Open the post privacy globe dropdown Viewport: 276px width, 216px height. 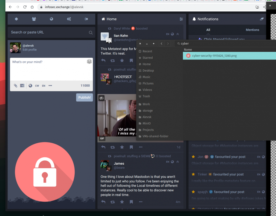(x=30, y=86)
